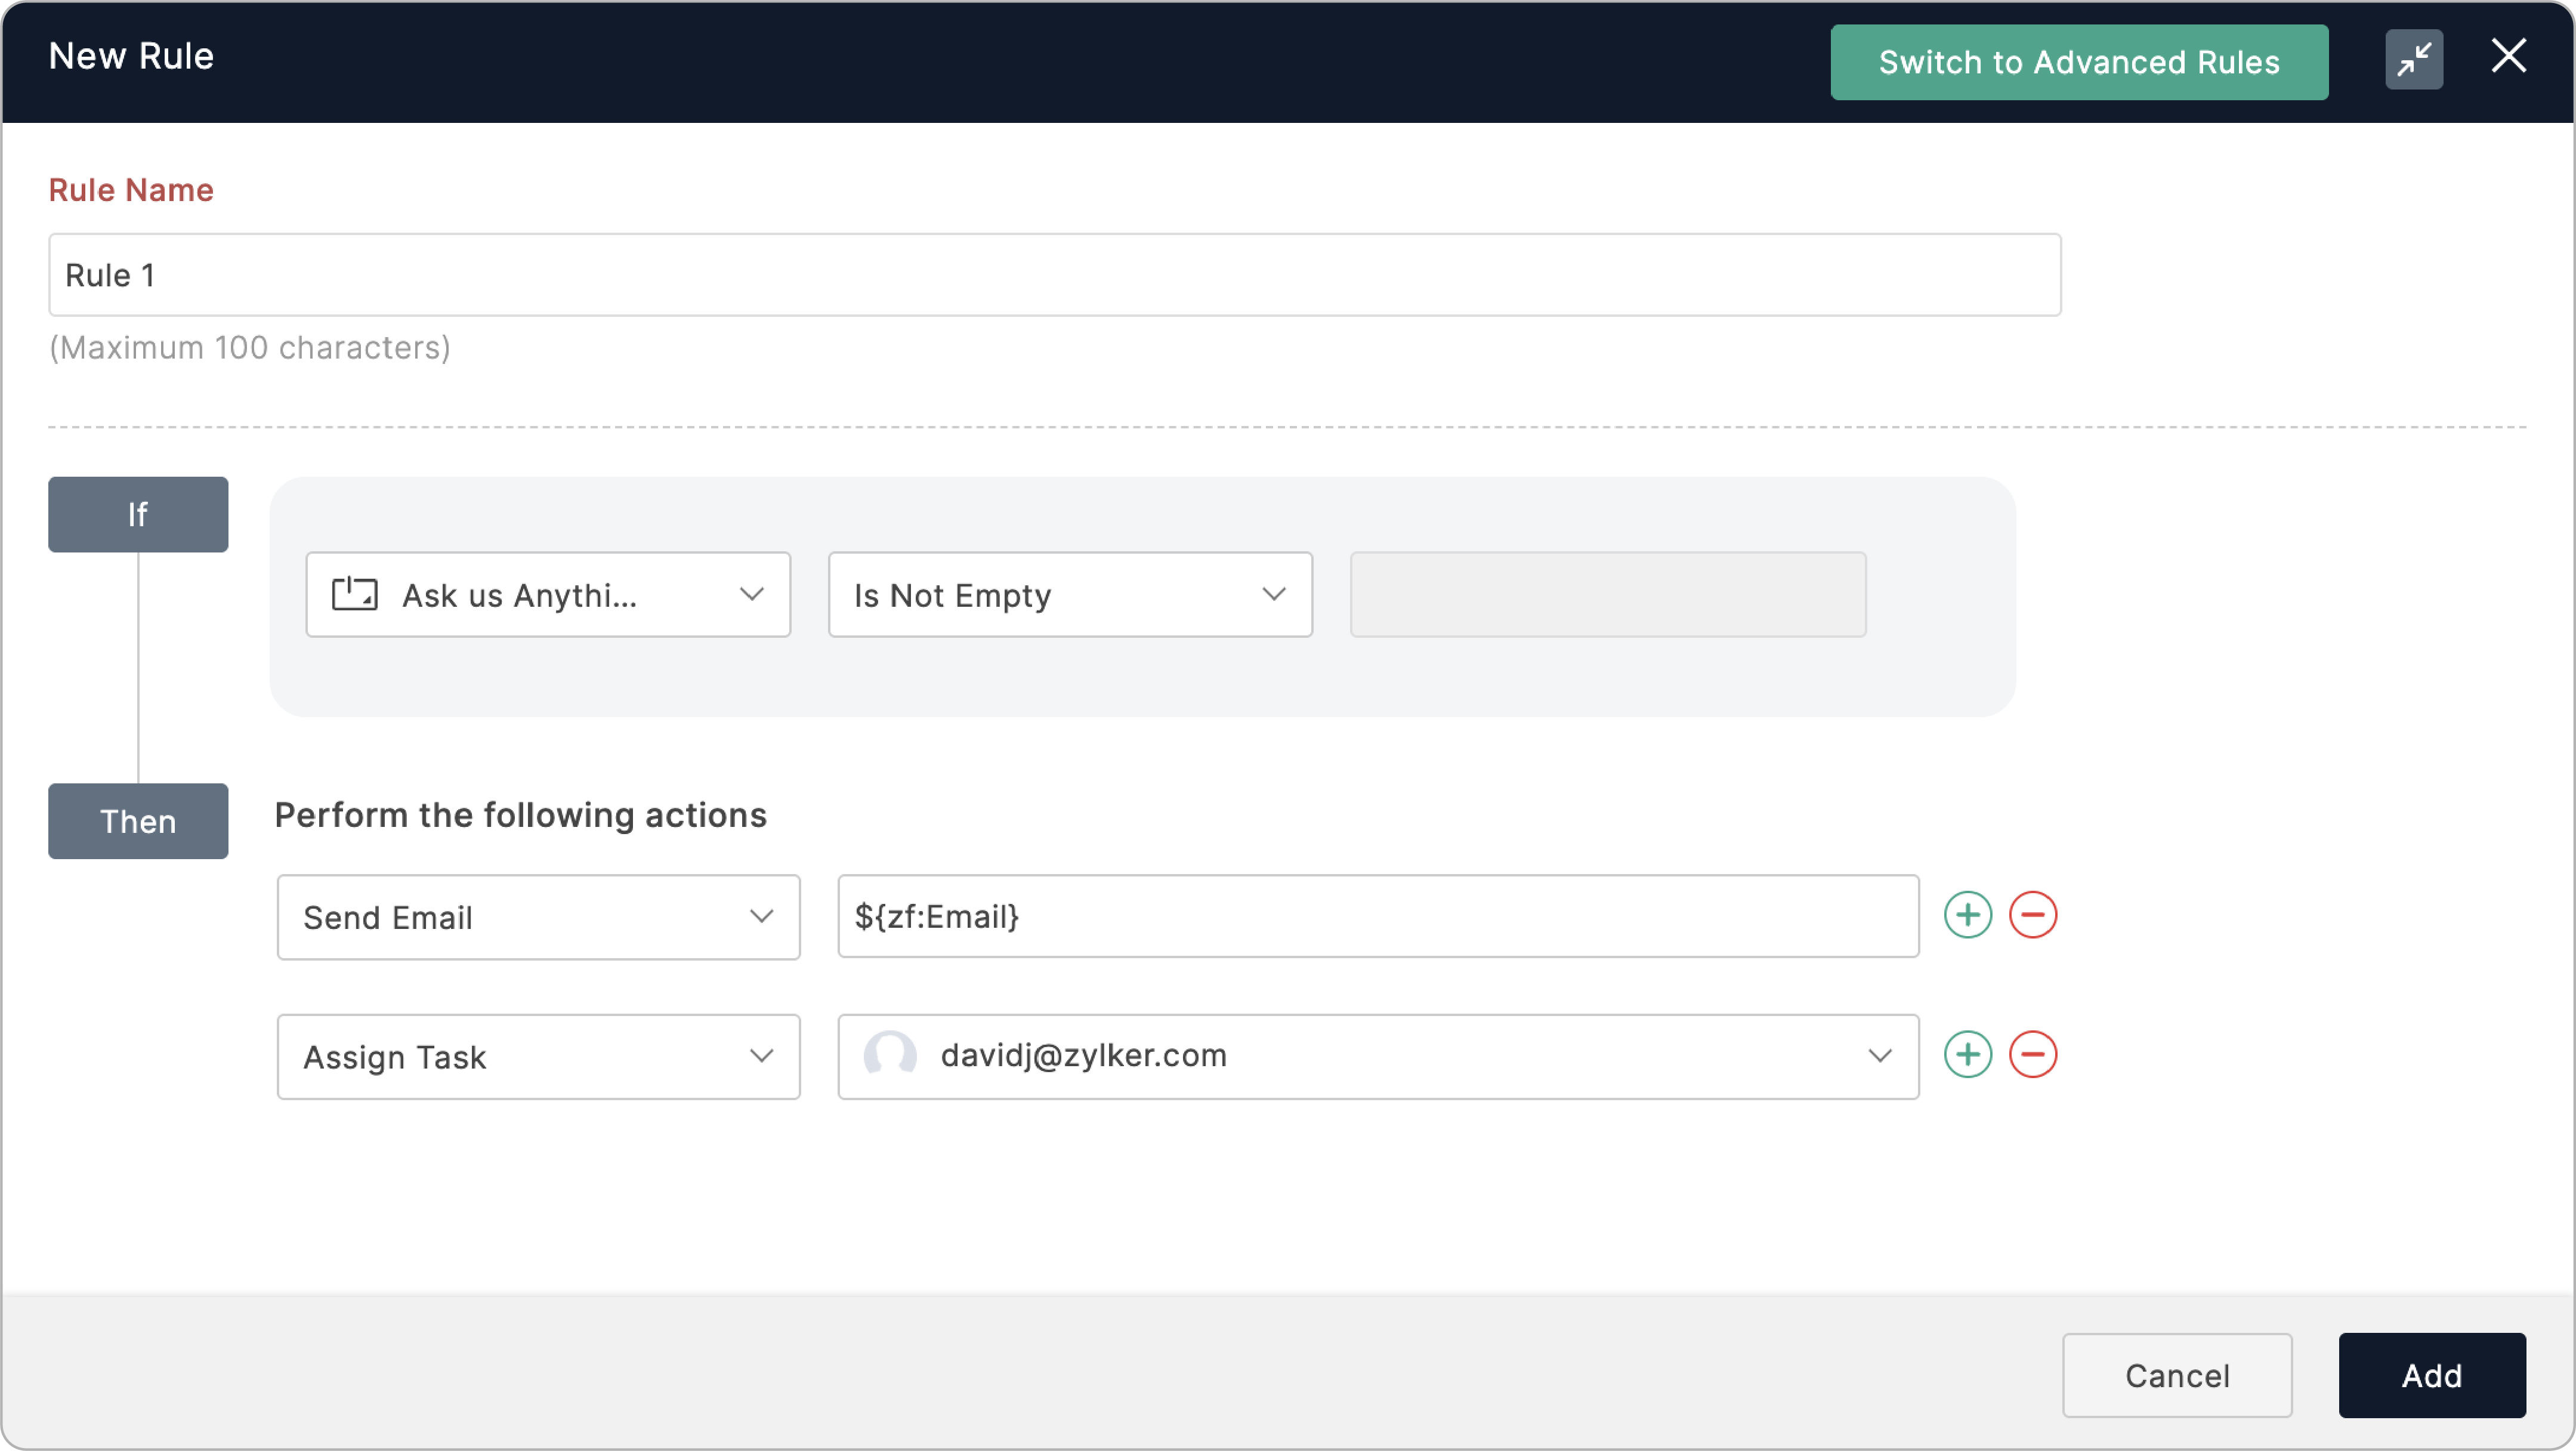Open the Ask us Anything field dropdown
Image resolution: width=2576 pixels, height=1451 pixels.
point(750,594)
